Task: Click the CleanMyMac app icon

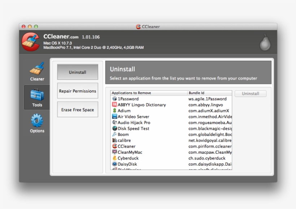Action: [114, 152]
